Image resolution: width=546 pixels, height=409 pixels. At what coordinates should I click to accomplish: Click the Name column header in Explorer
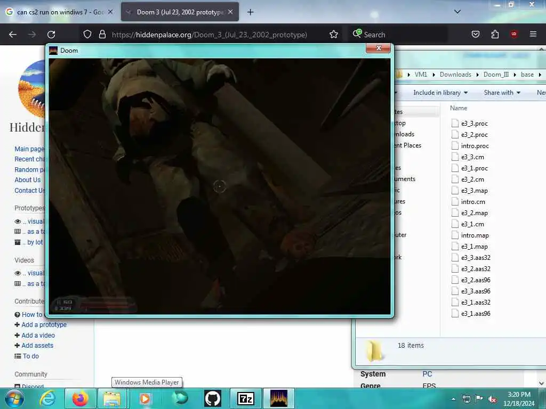pos(459,108)
